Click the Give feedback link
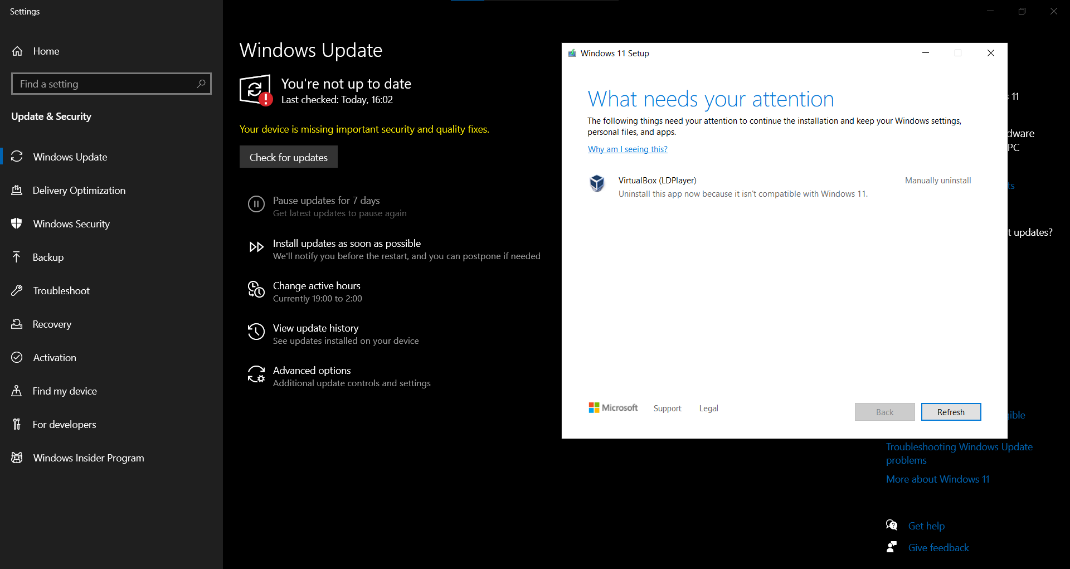Viewport: 1070px width, 569px height. [x=938, y=547]
